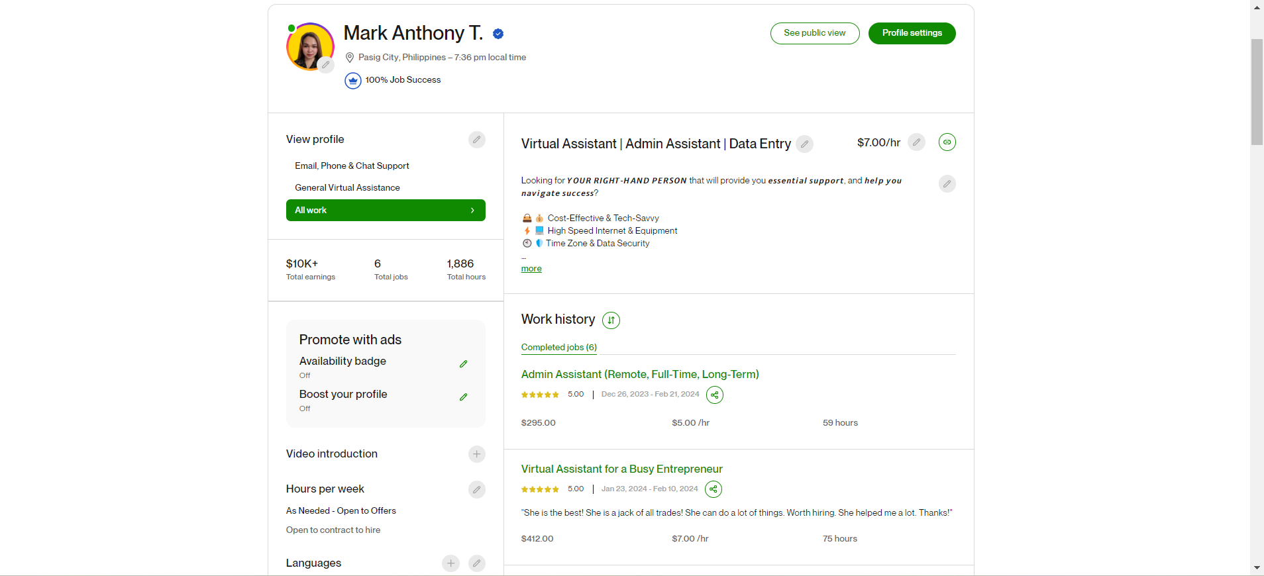Click the verified badge next to name
The width and height of the screenshot is (1264, 576).
coord(498,34)
